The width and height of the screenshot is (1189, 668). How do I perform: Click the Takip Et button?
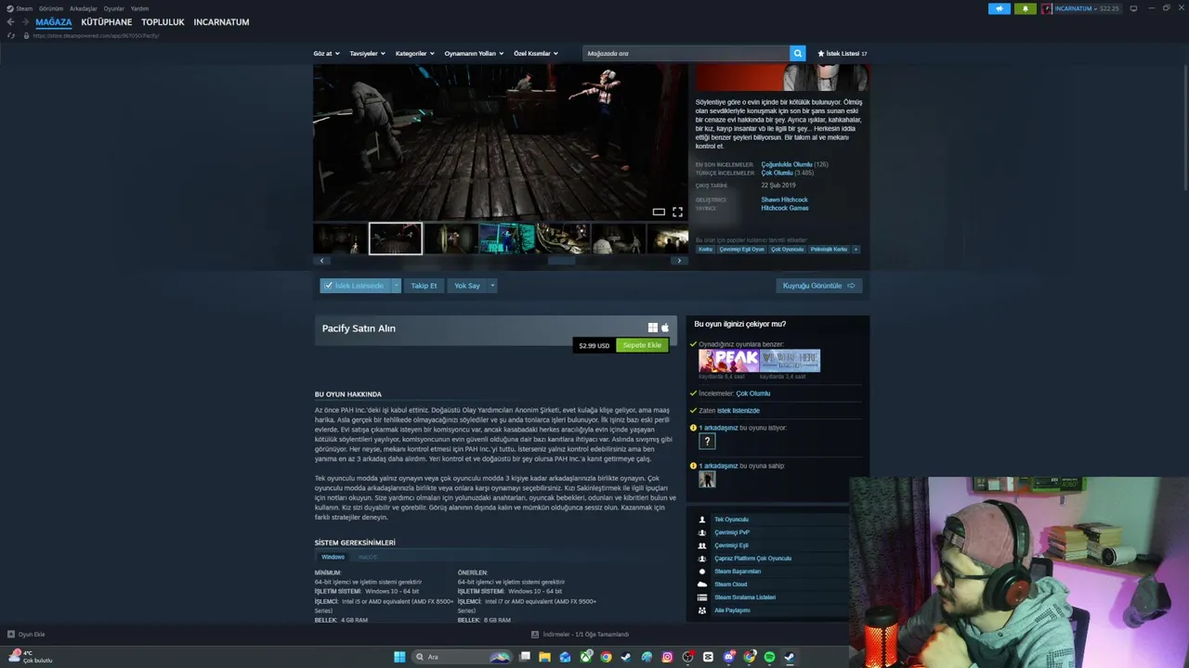click(x=424, y=286)
